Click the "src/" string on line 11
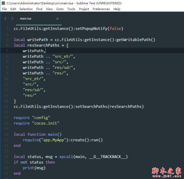Screen dimensions: 184x179 coord(30,84)
